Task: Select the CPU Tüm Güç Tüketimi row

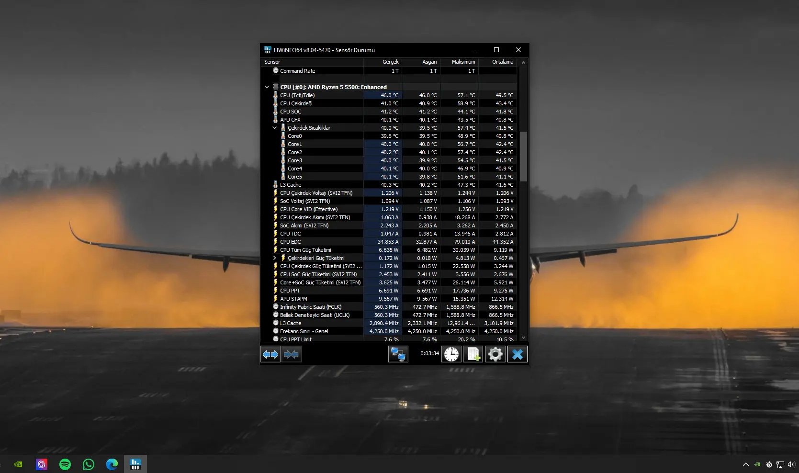Action: pos(389,250)
